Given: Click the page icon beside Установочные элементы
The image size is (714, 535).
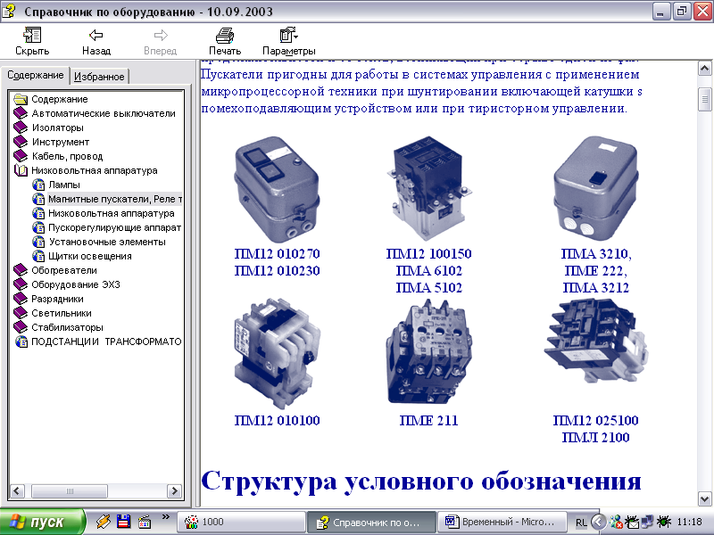Looking at the screenshot, I should coord(38,242).
